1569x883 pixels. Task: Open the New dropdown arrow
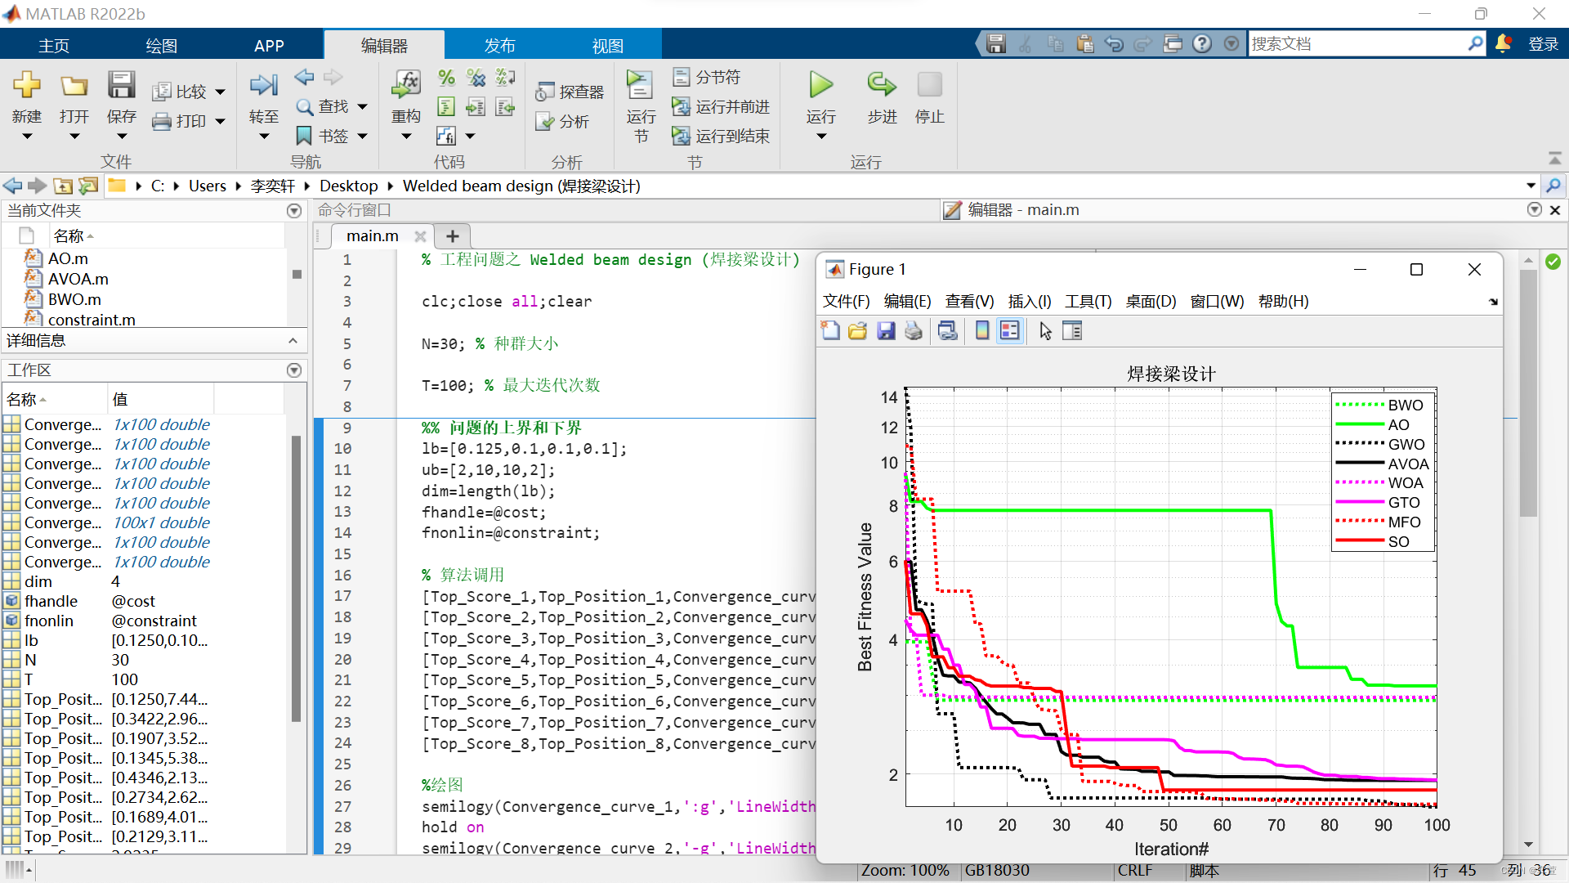[27, 137]
